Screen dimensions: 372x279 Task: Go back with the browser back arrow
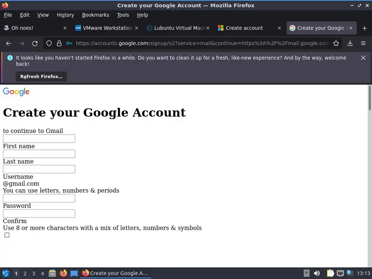(9, 44)
